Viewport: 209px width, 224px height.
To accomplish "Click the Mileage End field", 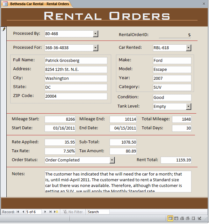I will click(123, 119).
